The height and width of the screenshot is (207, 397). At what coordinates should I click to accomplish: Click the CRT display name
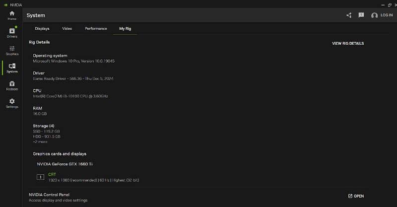(52, 174)
